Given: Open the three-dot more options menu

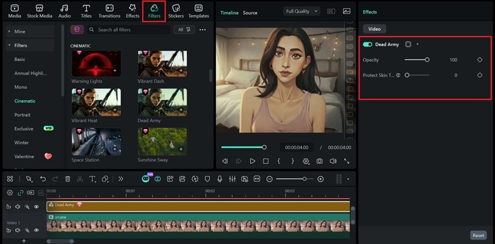Looking at the screenshot, I should [x=203, y=30].
